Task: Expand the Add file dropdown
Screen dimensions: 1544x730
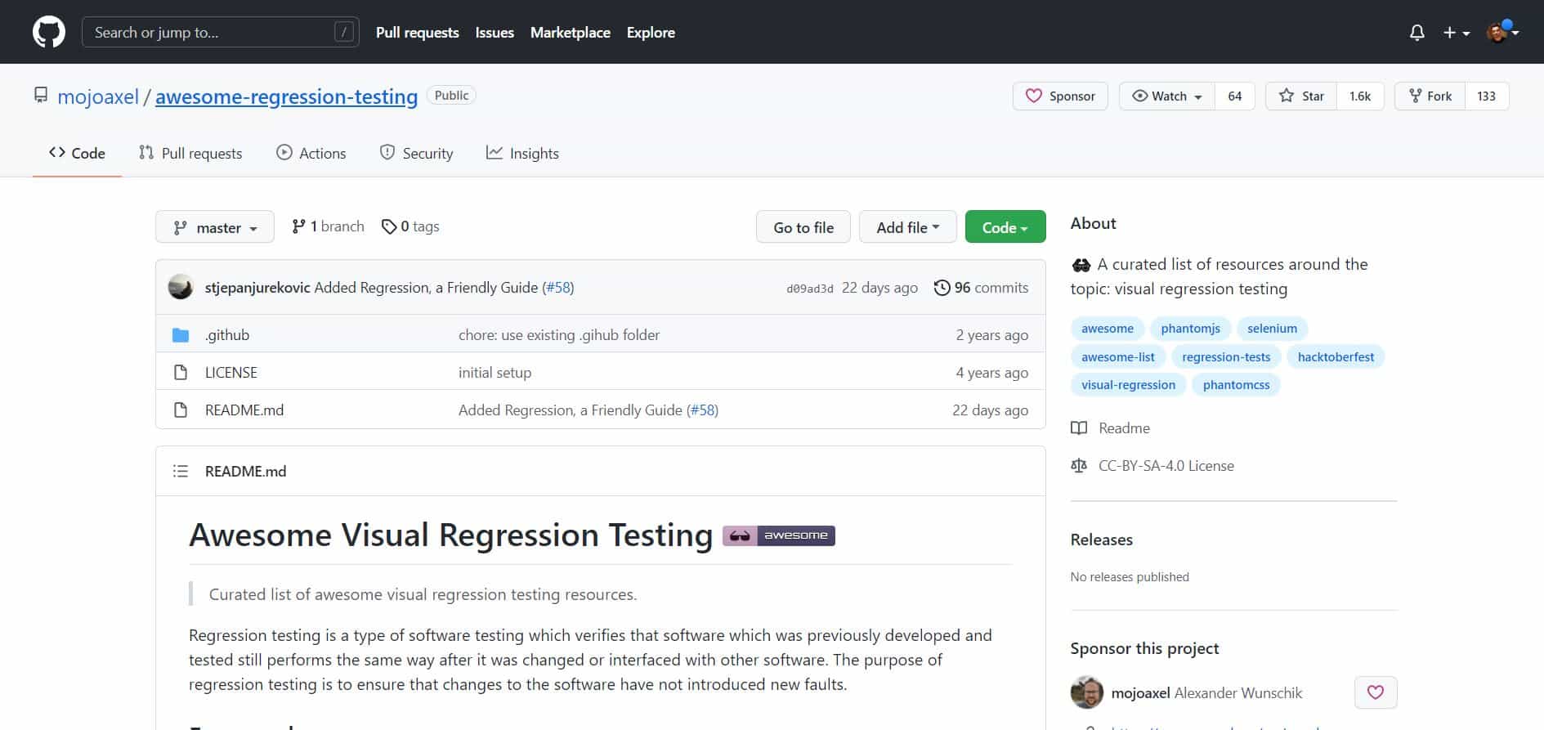Action: [907, 227]
